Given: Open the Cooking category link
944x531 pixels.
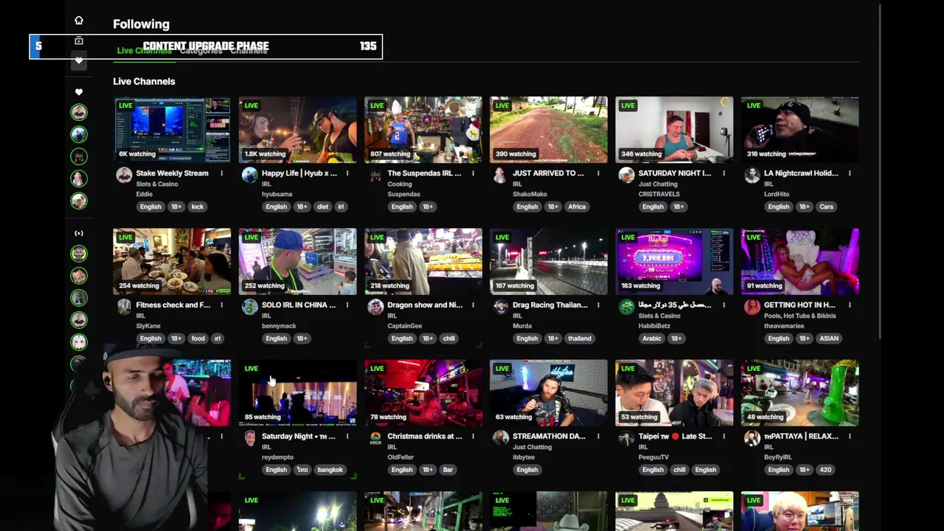Looking at the screenshot, I should [400, 184].
